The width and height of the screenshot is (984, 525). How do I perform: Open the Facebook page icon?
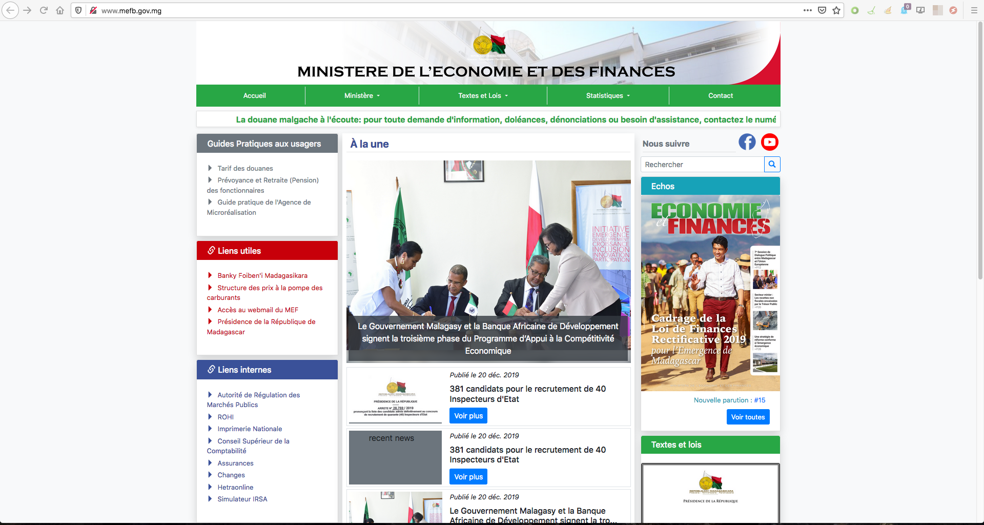coord(747,142)
